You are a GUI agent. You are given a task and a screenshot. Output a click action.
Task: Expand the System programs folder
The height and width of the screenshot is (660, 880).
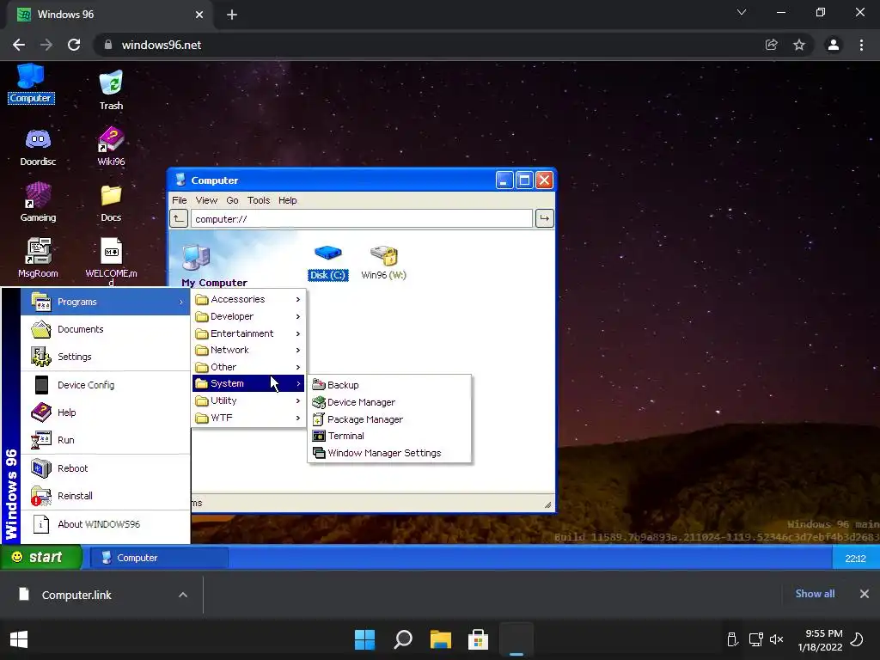coord(248,384)
